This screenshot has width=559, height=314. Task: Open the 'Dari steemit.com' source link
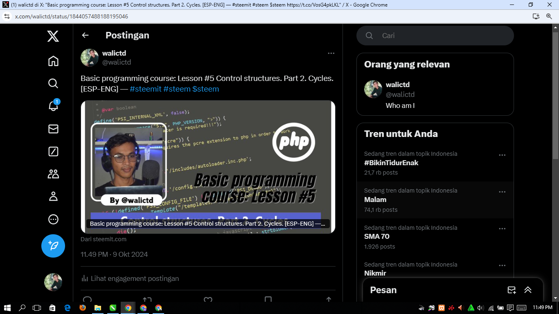pyautogui.click(x=104, y=239)
